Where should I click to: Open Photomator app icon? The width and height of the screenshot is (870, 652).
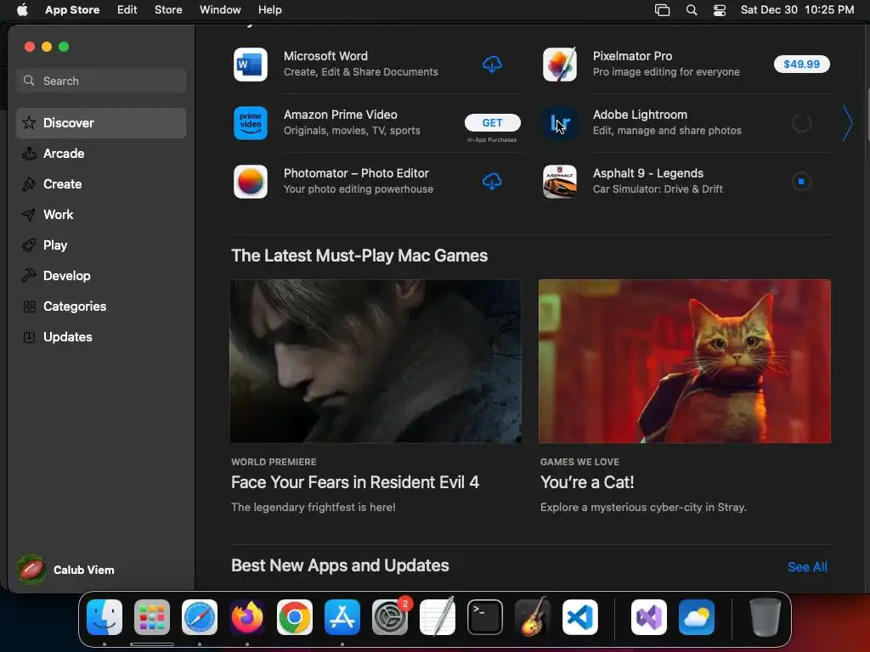[251, 182]
